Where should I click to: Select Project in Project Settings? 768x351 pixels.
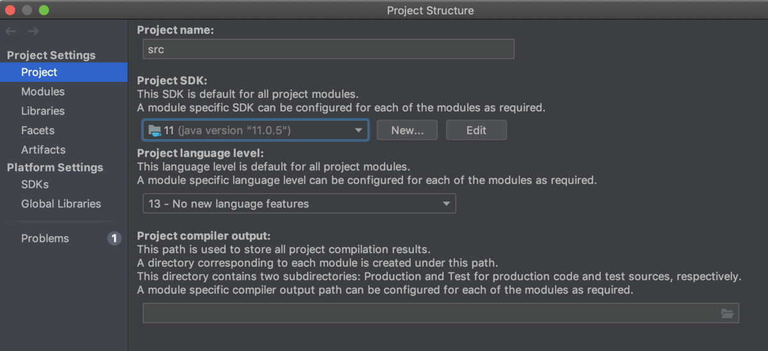[x=64, y=72]
